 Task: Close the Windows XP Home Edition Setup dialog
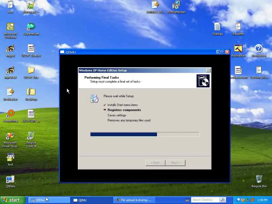(x=208, y=70)
